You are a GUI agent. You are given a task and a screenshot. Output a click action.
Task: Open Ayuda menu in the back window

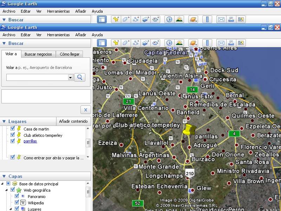point(97,11)
